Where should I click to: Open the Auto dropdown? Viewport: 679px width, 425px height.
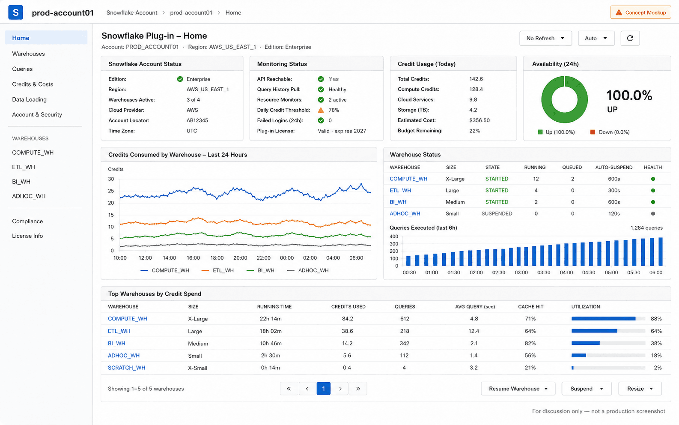point(596,38)
